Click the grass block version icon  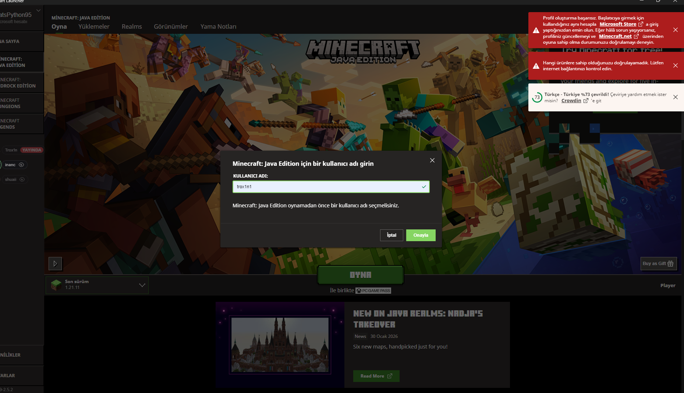coord(56,285)
